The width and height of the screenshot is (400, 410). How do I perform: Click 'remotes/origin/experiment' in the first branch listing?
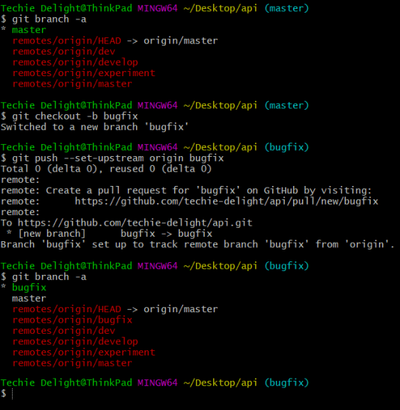(x=84, y=73)
